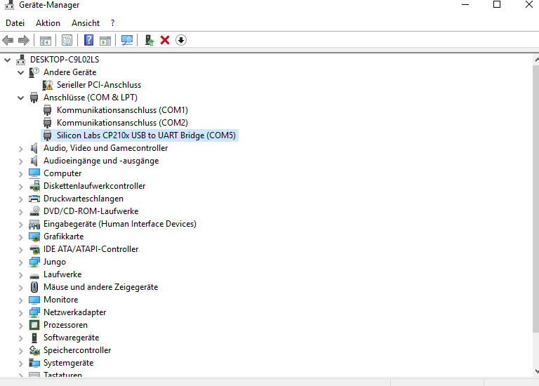Expand the Jungo category
Image resolution: width=539 pixels, height=386 pixels.
(20, 262)
